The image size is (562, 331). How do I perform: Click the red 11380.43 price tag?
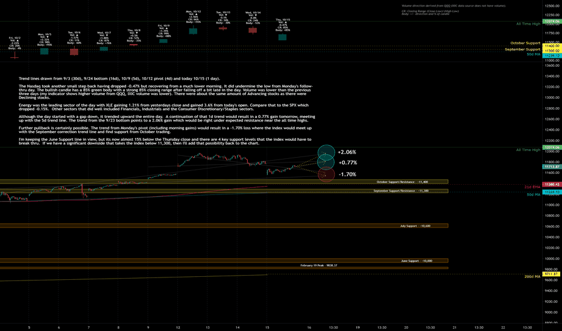pos(551,185)
